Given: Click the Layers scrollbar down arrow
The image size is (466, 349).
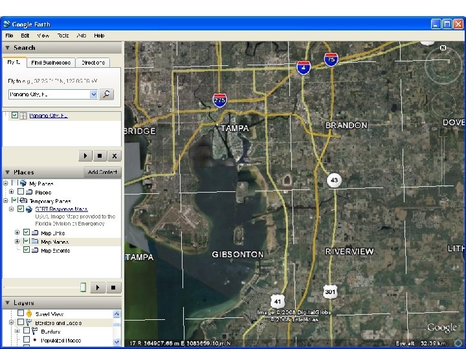Looking at the screenshot, I should [116, 342].
